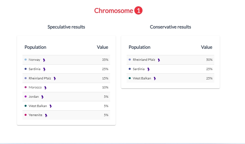Click Population header in Speculative table
This screenshot has height=144, width=245.
[x=35, y=47]
